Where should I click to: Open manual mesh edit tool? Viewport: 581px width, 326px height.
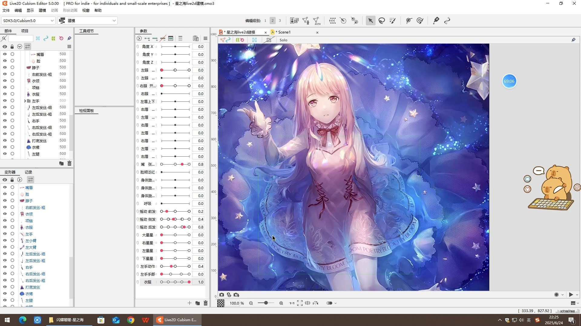(306, 21)
